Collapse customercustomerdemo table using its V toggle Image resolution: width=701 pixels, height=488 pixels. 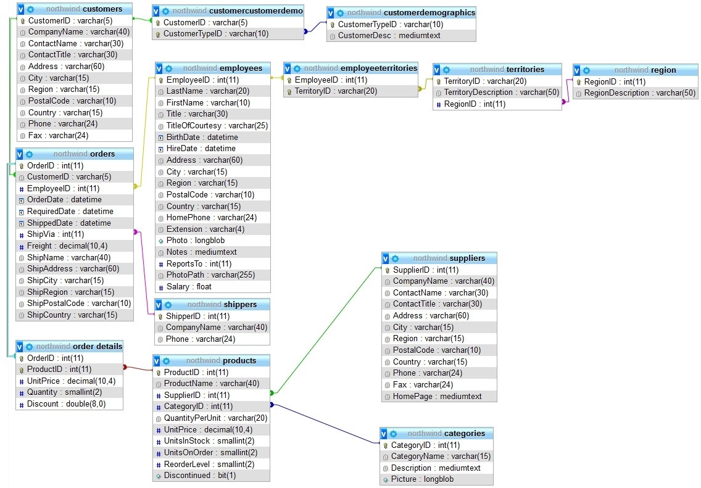[156, 11]
